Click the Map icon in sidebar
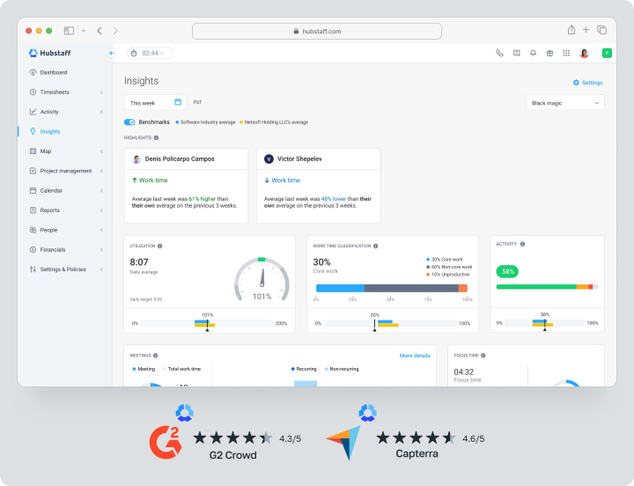The width and height of the screenshot is (634, 486). click(33, 151)
